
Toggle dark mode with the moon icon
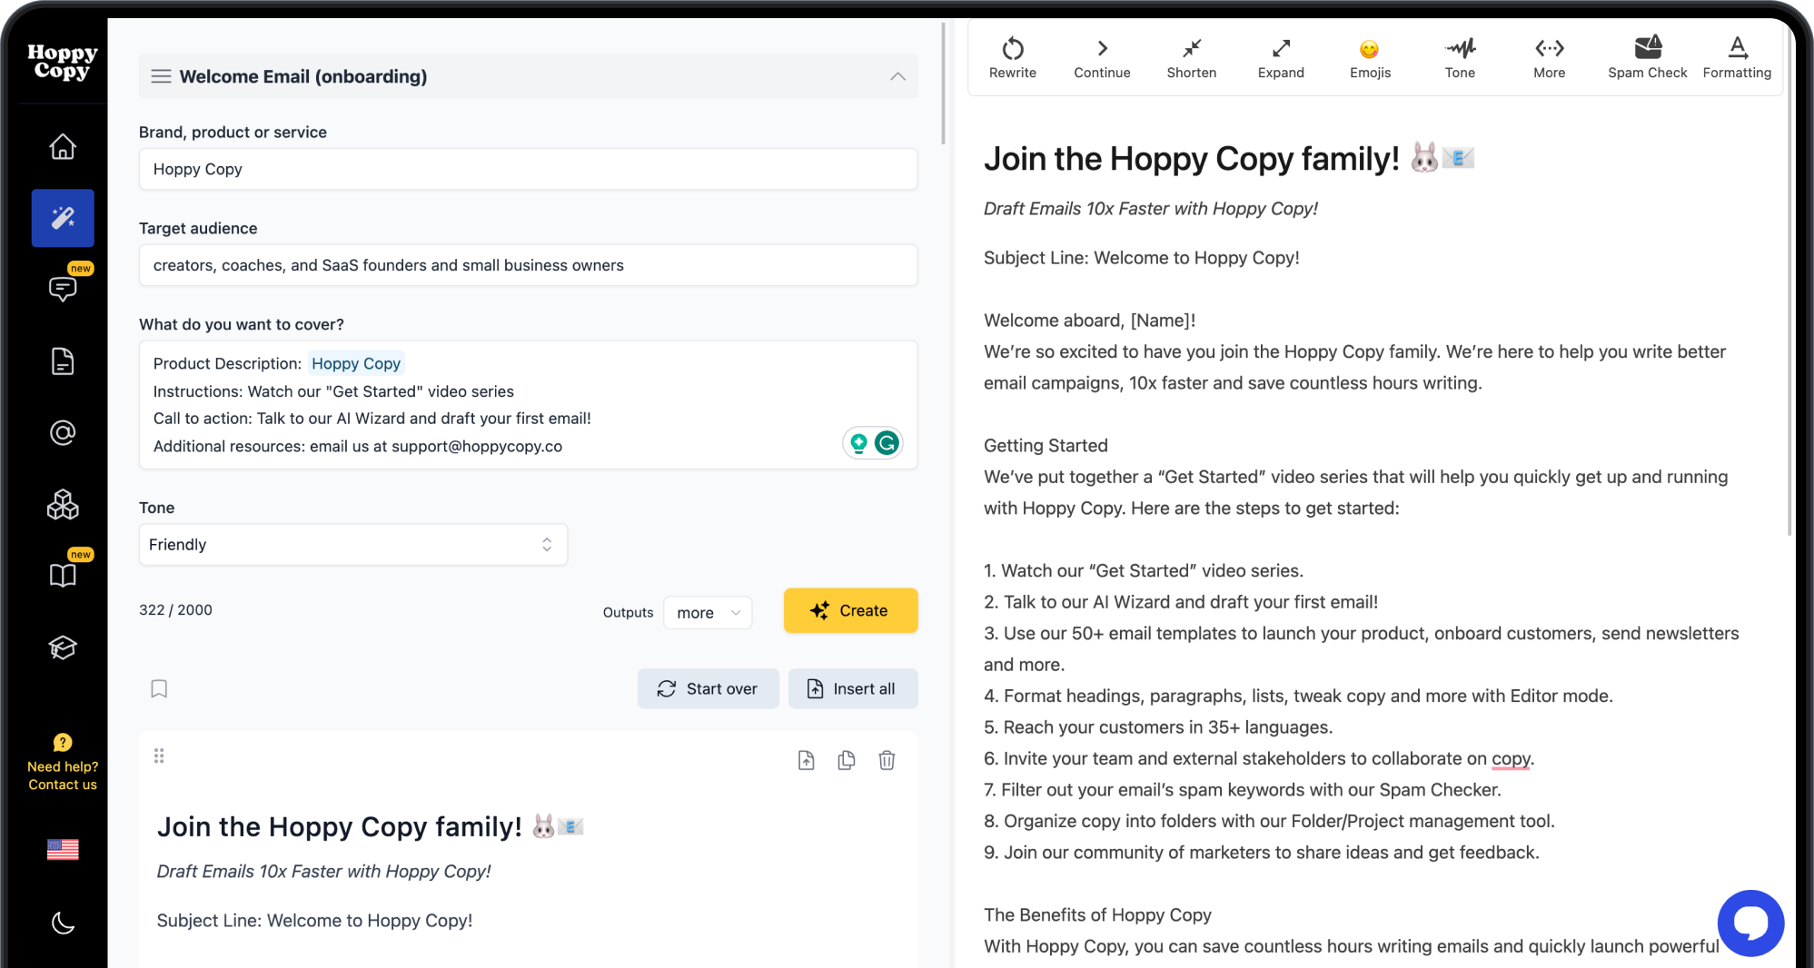coord(63,924)
